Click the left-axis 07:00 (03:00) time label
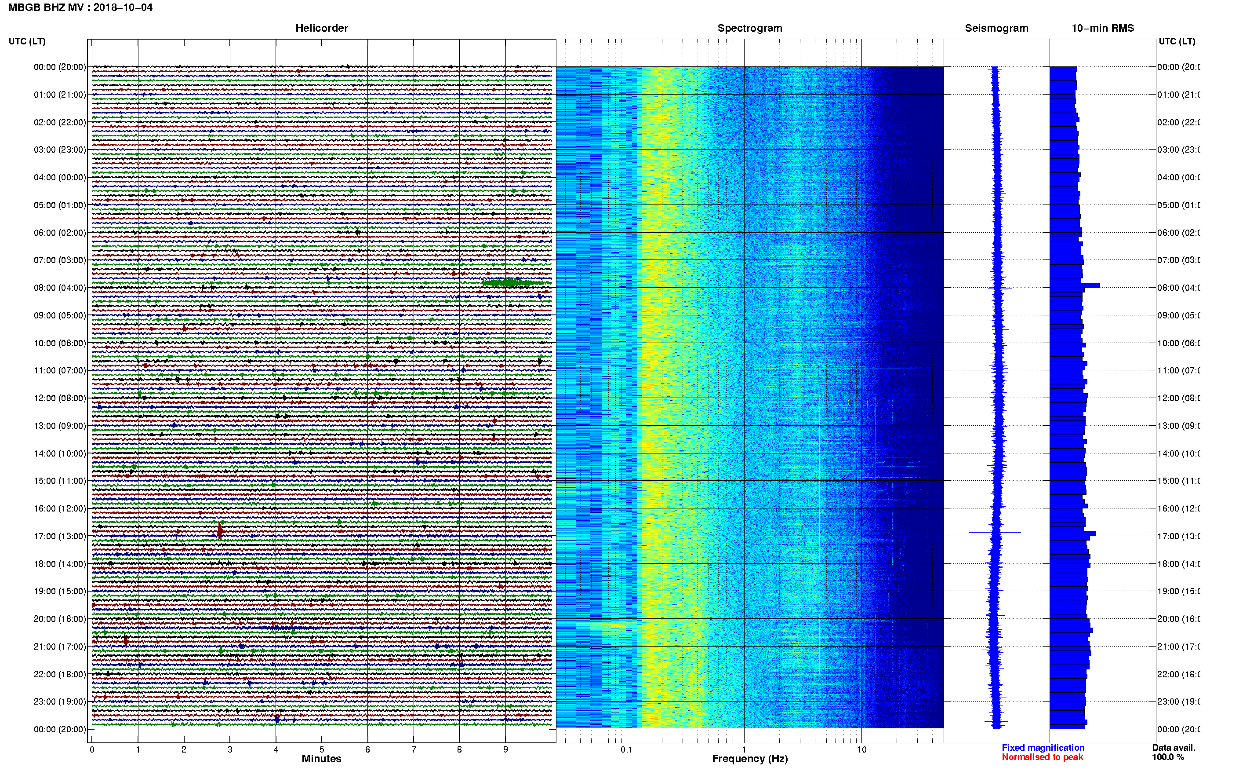The width and height of the screenshot is (1250, 782). [60, 260]
